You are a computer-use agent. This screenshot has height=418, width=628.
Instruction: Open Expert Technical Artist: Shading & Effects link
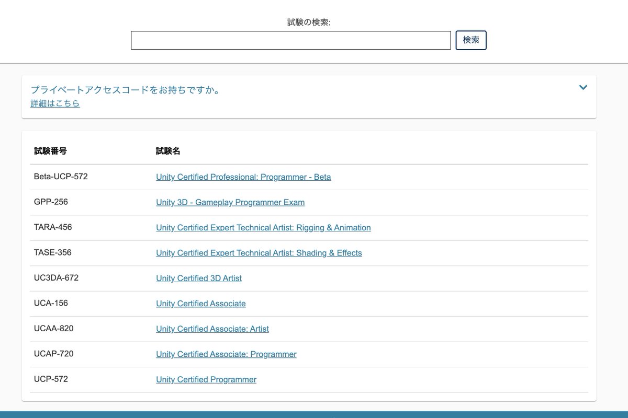tap(259, 253)
